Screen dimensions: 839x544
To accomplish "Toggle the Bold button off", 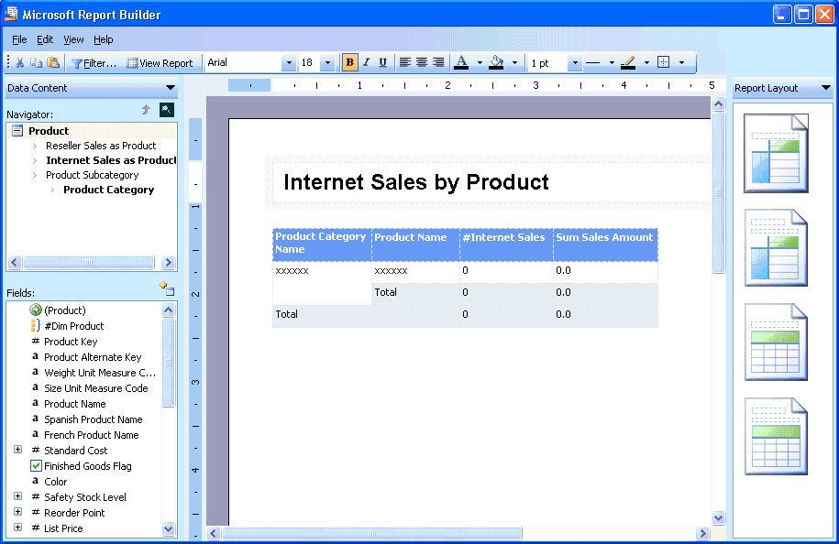I will coord(349,63).
